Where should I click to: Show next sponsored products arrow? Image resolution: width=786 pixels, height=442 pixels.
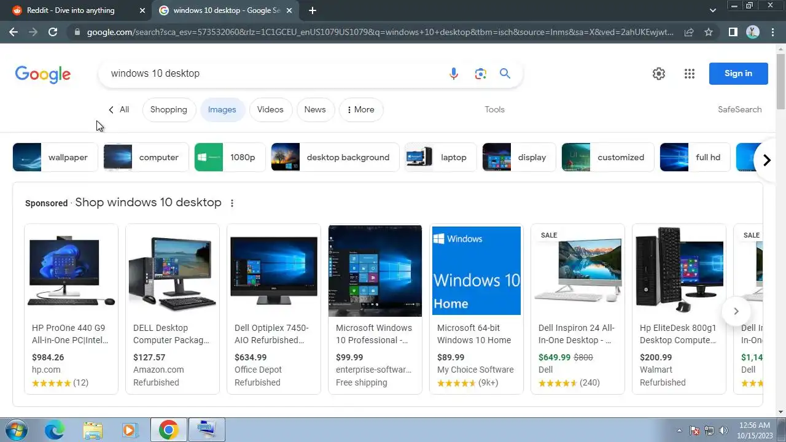coord(736,311)
